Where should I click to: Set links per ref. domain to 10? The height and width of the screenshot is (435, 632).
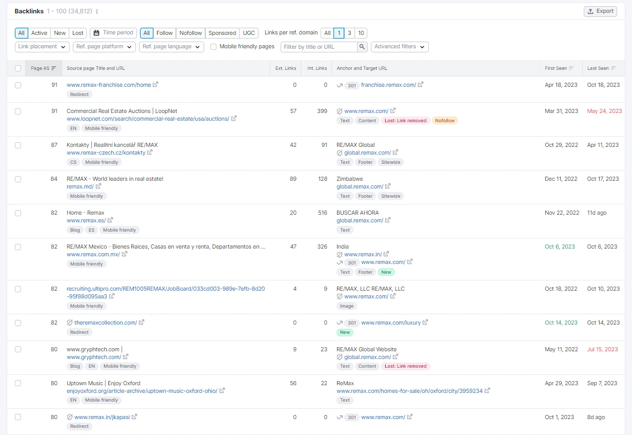point(361,33)
